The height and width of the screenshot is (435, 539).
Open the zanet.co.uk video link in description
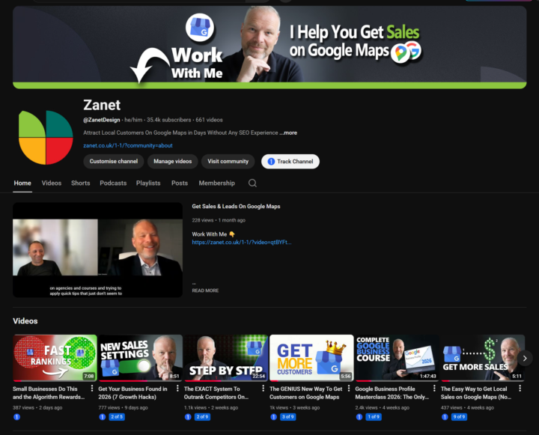(x=241, y=242)
